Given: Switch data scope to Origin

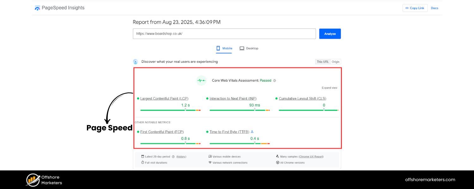Looking at the screenshot, I should point(336,62).
